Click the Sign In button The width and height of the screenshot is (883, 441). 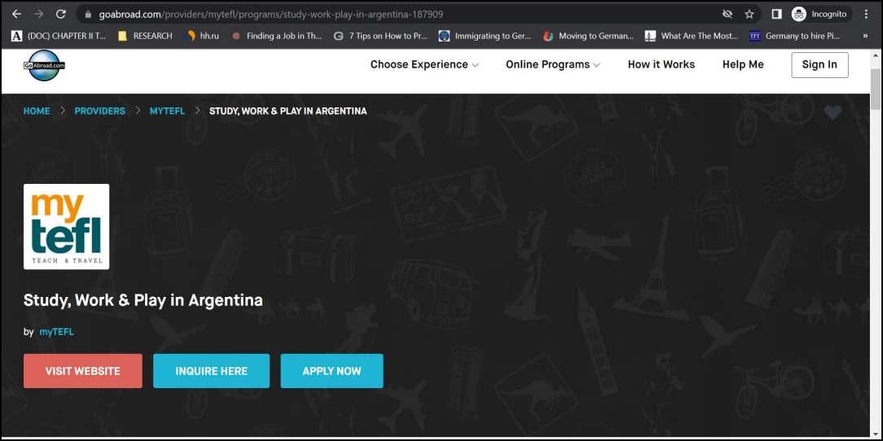click(x=819, y=65)
